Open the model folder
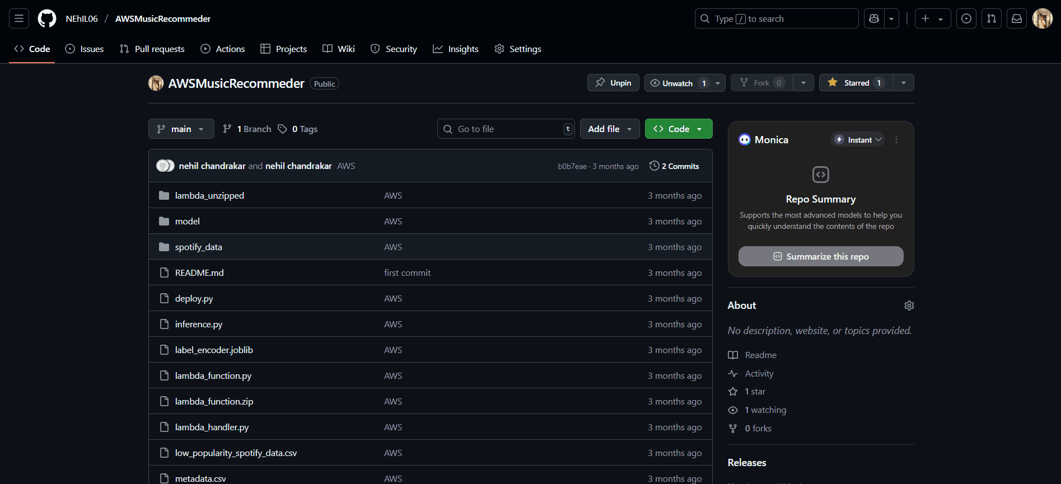 point(187,221)
